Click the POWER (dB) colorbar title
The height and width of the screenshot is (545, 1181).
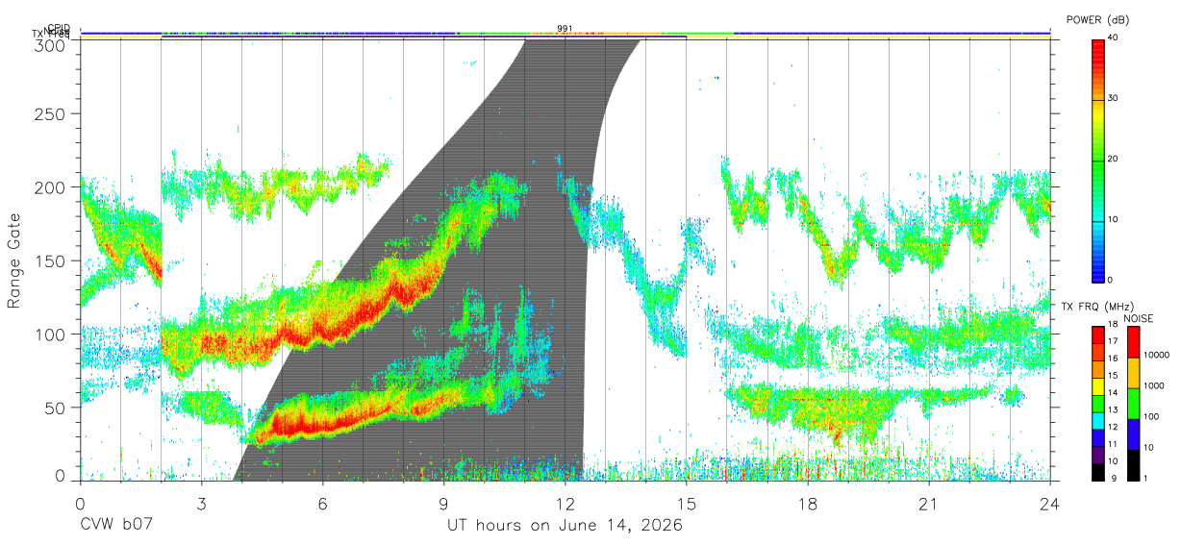pos(1097,19)
